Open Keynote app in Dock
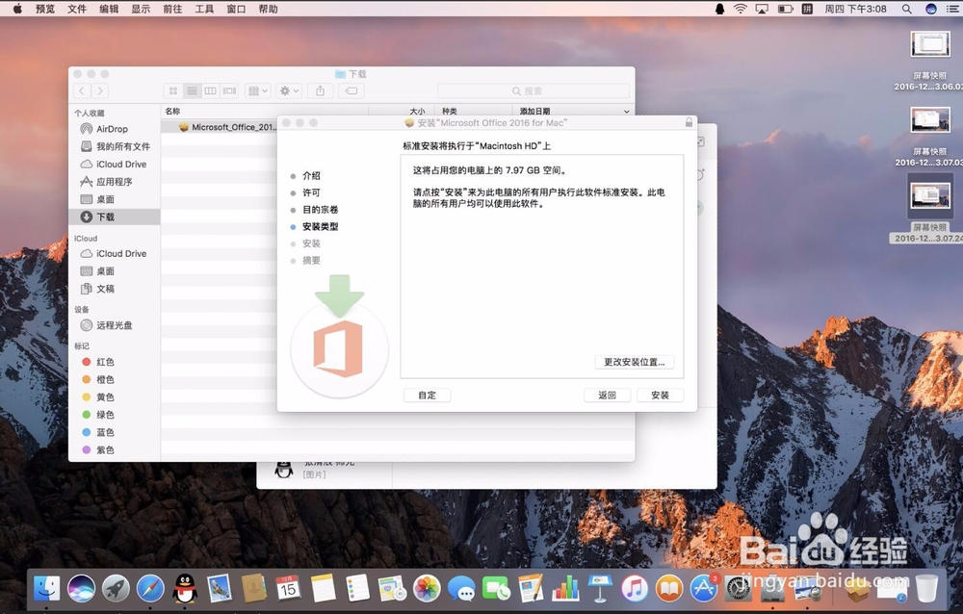963x614 pixels. [600, 588]
